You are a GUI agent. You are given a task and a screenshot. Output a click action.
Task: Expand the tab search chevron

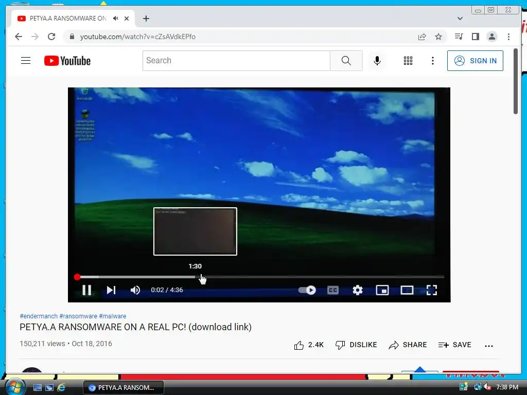[460, 19]
